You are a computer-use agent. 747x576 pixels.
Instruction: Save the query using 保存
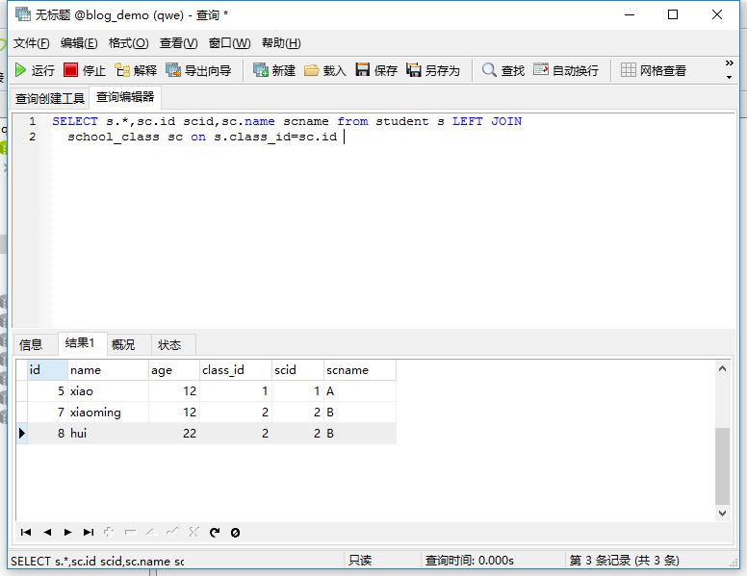coord(376,70)
